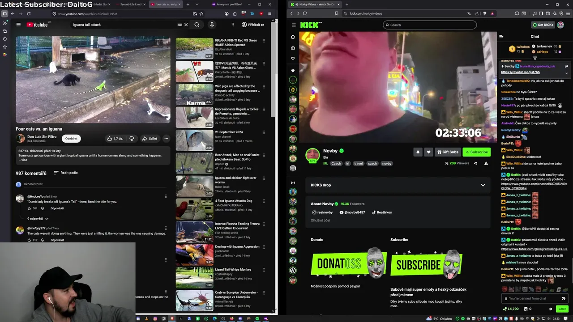
Task: Expand collapsed Kick sidebar arrows icon
Action: pos(293,182)
